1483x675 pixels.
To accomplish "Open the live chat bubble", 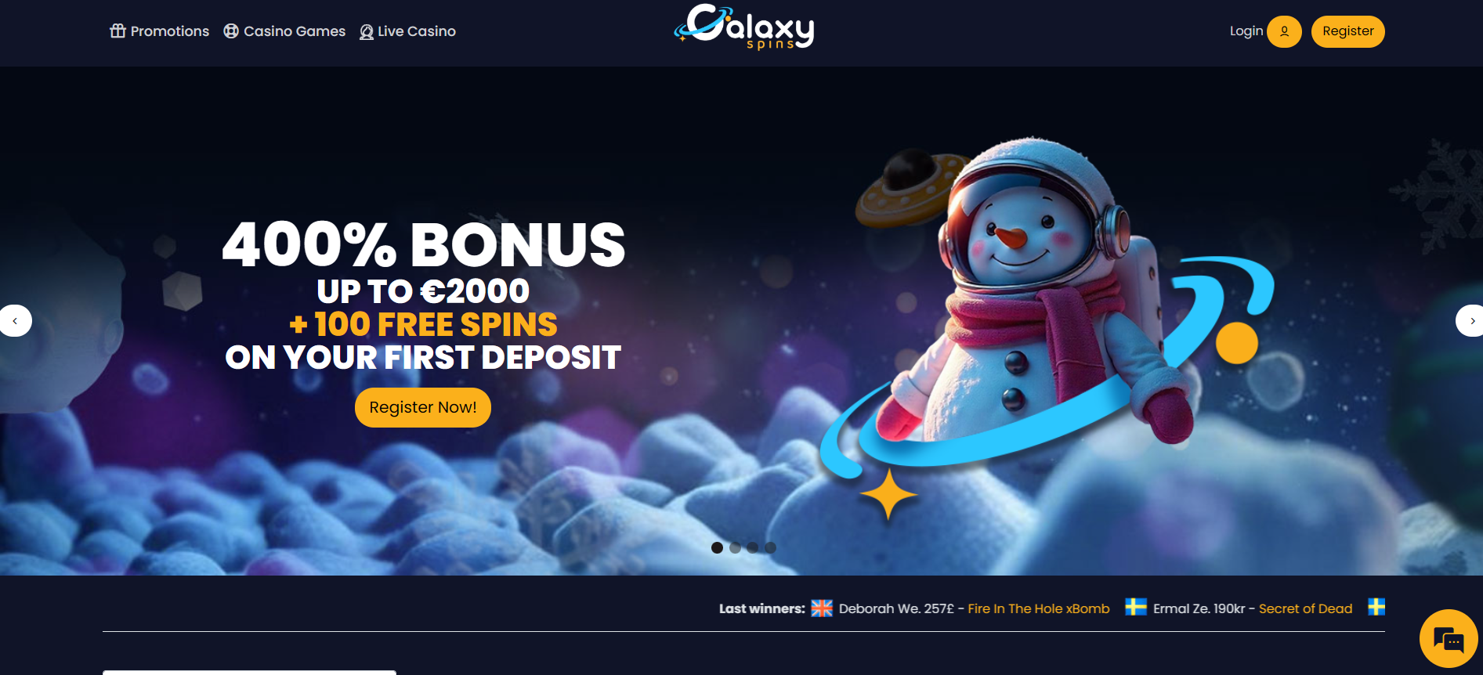I will click(1449, 639).
